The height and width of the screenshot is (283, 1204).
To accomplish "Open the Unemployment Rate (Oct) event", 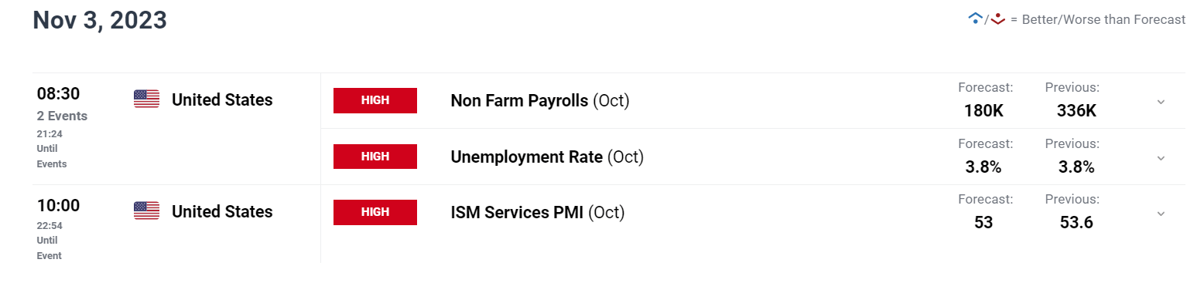I will click(547, 157).
